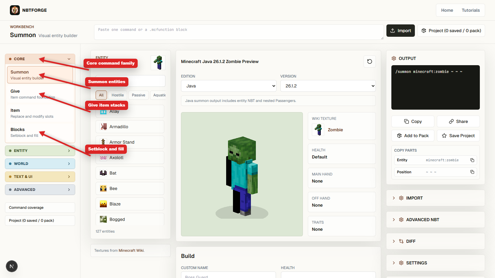The height and width of the screenshot is (278, 495).
Task: Click the Health Default card
Action: click(342, 154)
